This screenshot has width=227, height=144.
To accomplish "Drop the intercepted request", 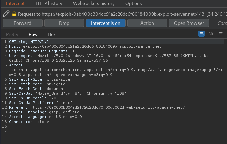I will coord(64,23).
